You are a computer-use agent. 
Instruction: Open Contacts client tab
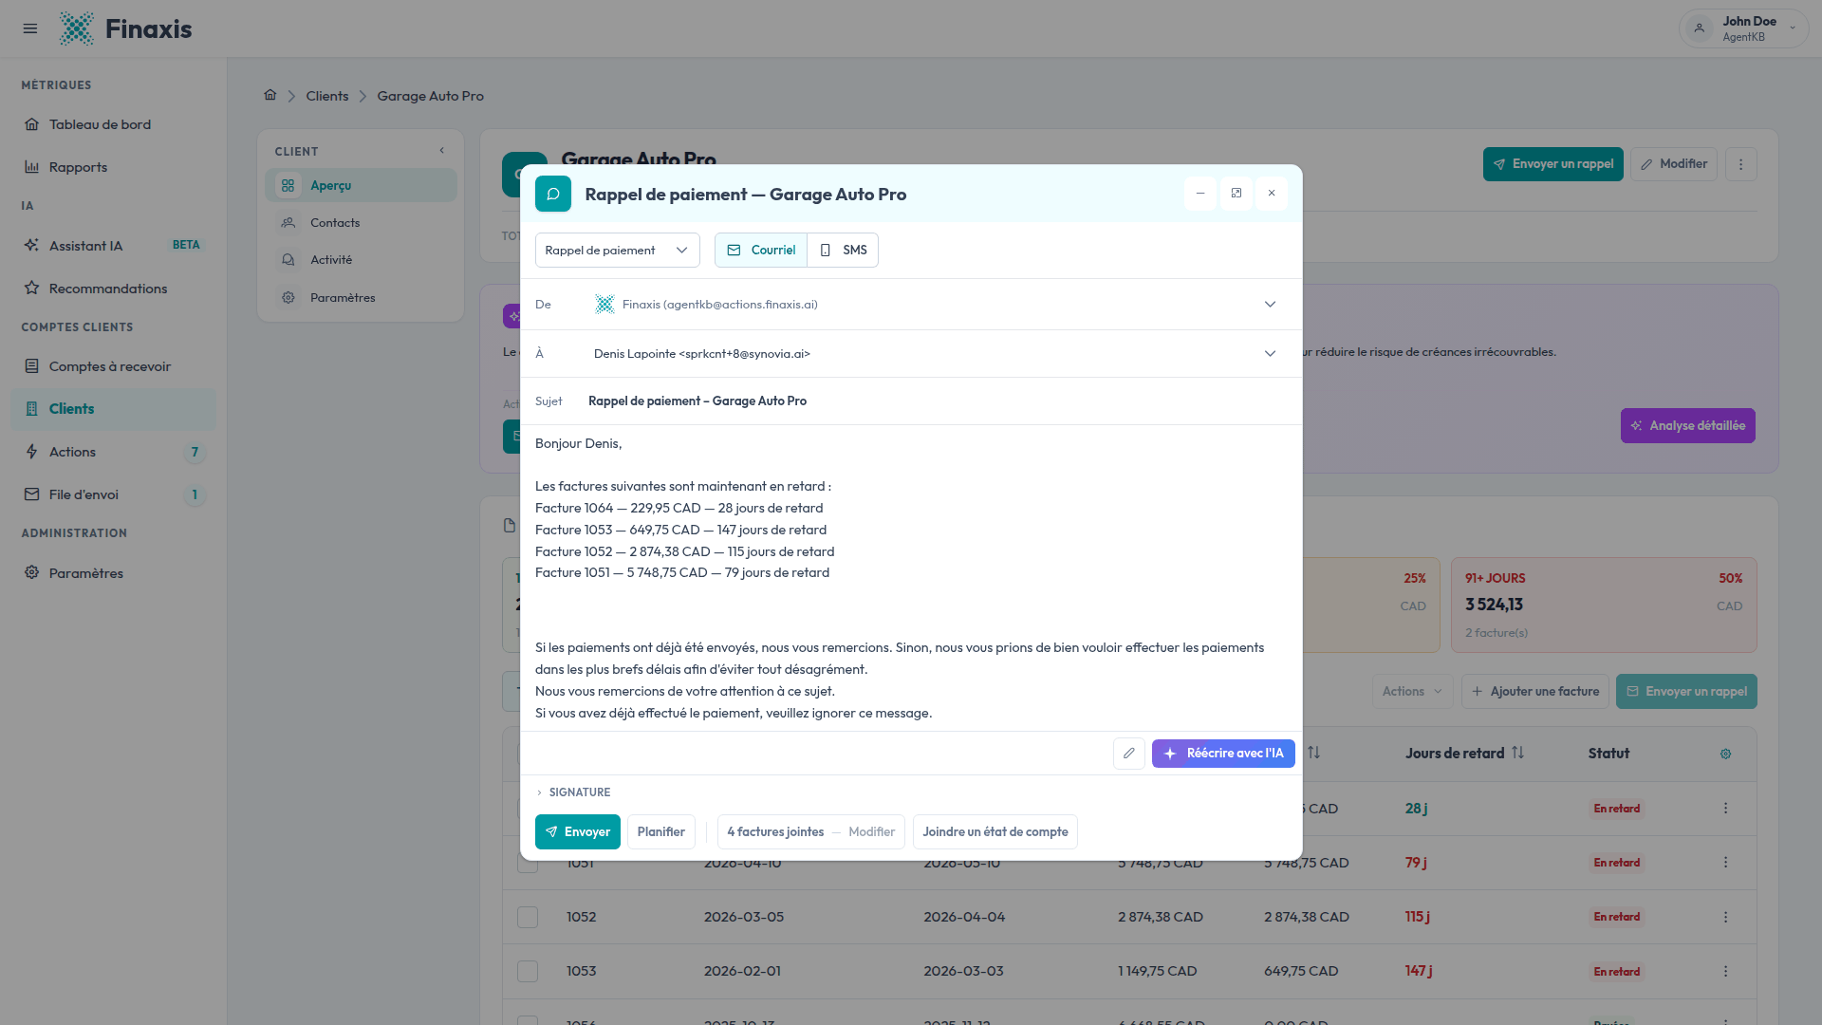(361, 223)
